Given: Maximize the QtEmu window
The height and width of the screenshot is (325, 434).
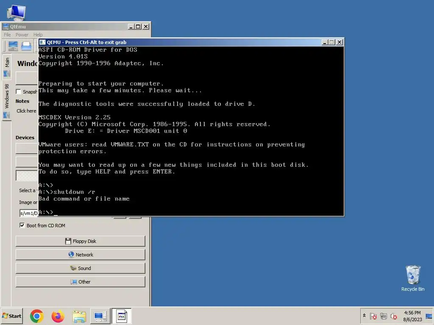Looking at the screenshot, I should [x=138, y=27].
